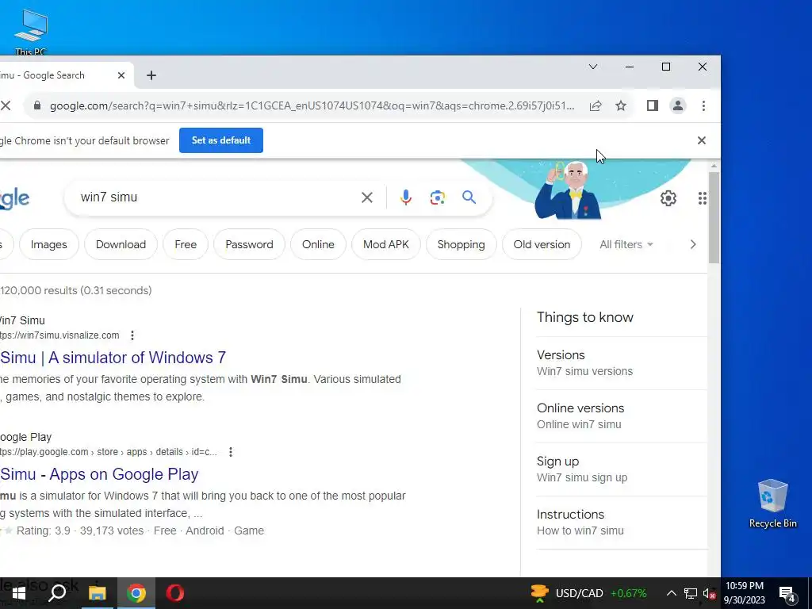Image resolution: width=812 pixels, height=609 pixels.
Task: Select the Old version filter chip
Action: pyautogui.click(x=542, y=244)
